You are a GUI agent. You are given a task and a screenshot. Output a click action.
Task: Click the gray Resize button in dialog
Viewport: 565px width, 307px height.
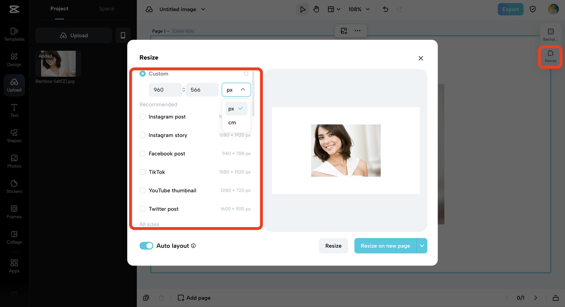333,246
